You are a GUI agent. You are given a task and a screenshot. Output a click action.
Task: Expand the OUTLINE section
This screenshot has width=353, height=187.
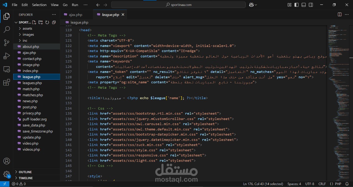click(37, 172)
